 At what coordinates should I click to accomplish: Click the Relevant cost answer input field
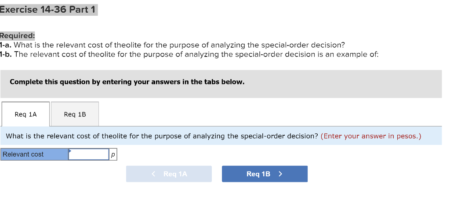tap(88, 154)
